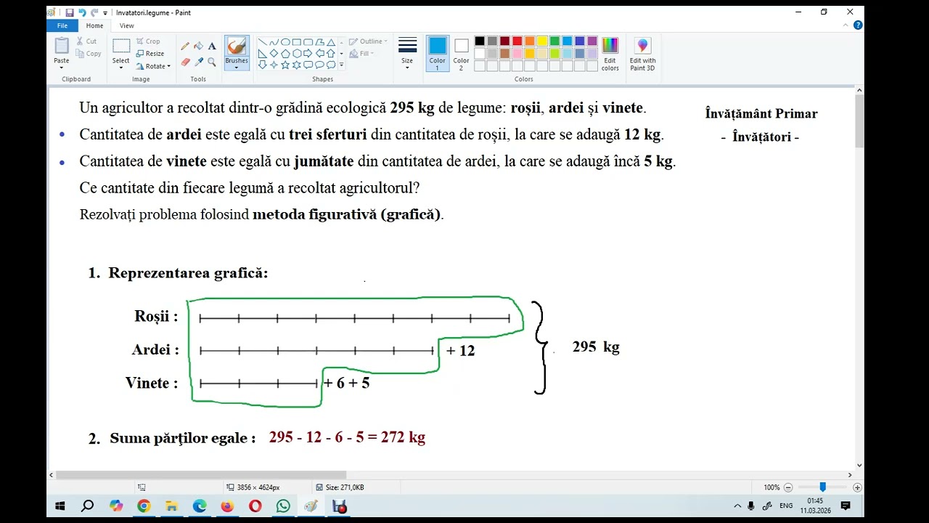Screen dimensions: 929x523
Task: Click the Paste clipboard icon
Action: [62, 46]
